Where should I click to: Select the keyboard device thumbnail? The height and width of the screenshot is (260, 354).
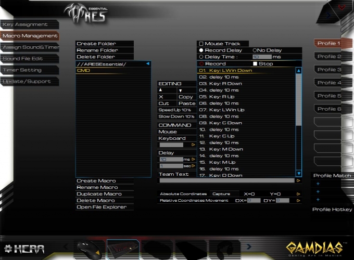123,249
